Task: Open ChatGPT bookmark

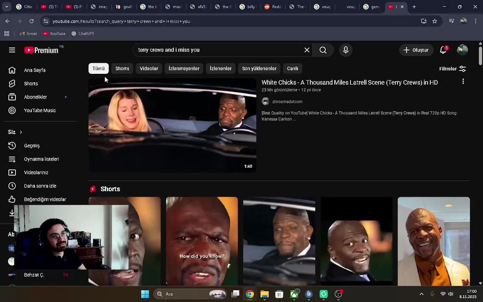Action: (83, 33)
